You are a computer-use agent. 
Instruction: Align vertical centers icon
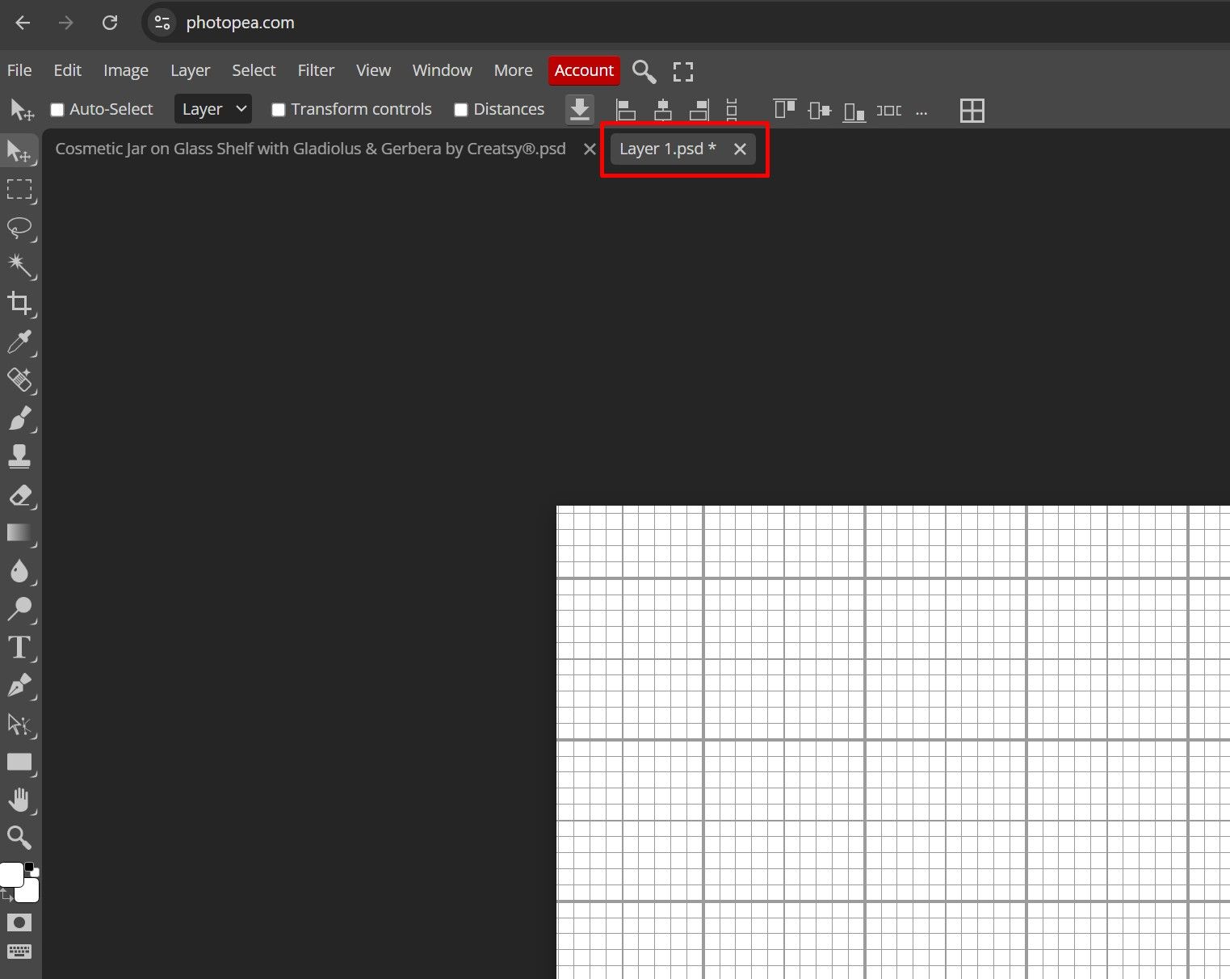point(820,110)
